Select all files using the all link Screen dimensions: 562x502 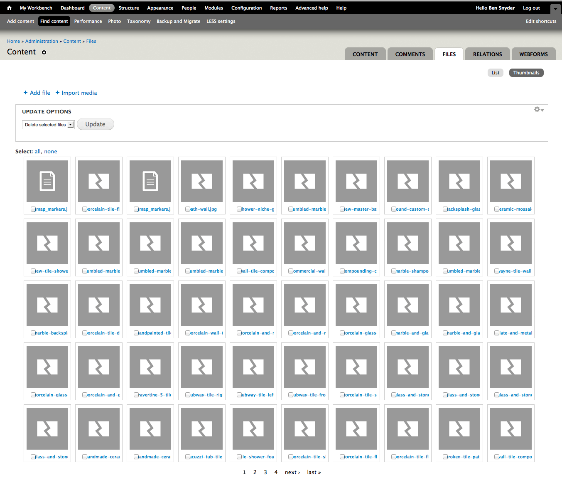tap(37, 151)
